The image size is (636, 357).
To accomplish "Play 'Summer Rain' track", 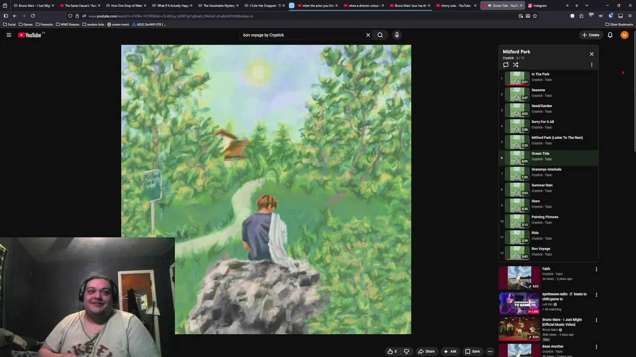I will point(549,189).
